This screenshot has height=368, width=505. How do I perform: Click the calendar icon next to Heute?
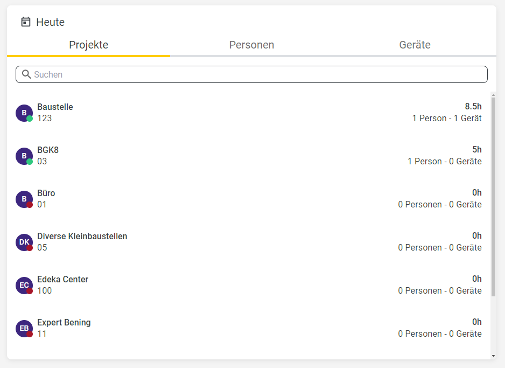pos(26,22)
